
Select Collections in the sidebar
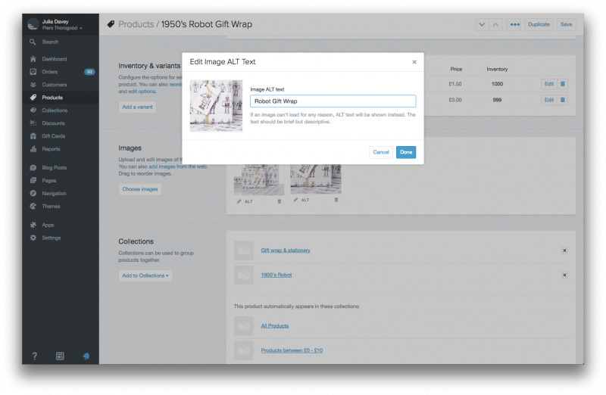[x=55, y=110]
